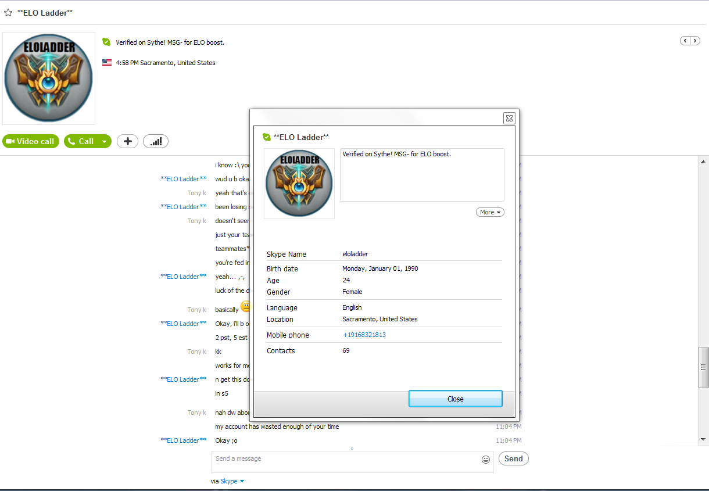Image resolution: width=709 pixels, height=491 pixels.
Task: Click Tony k beside 'kk' message
Action: coord(197,352)
